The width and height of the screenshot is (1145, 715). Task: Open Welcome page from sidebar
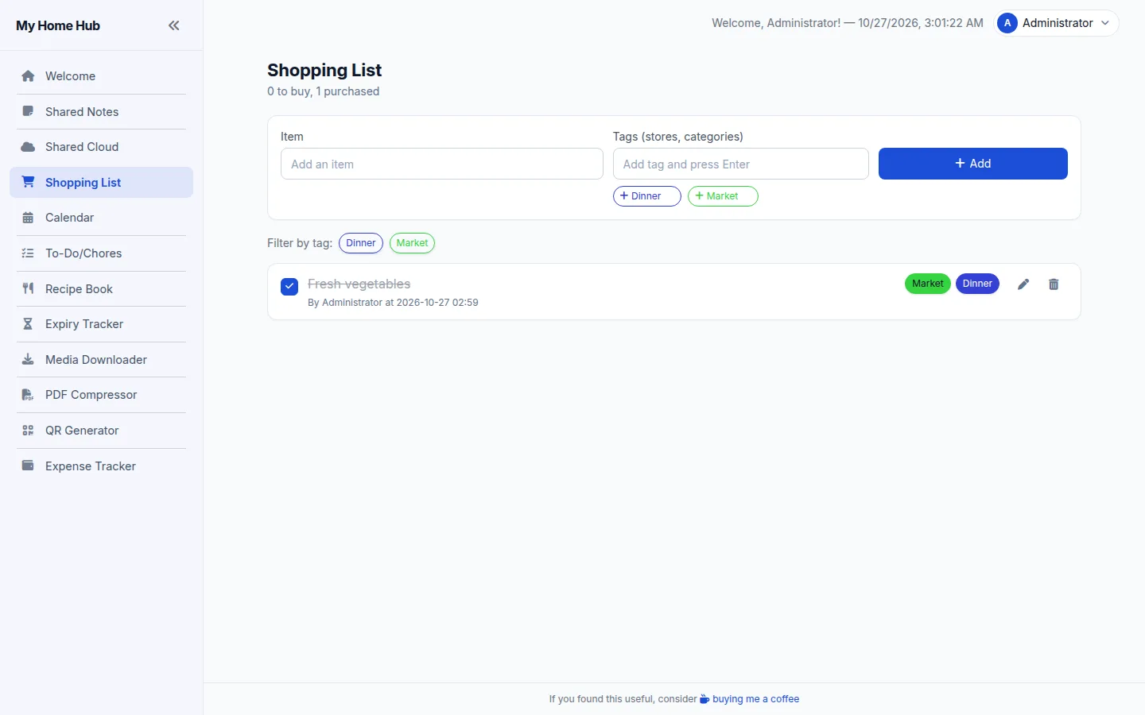pyautogui.click(x=101, y=76)
